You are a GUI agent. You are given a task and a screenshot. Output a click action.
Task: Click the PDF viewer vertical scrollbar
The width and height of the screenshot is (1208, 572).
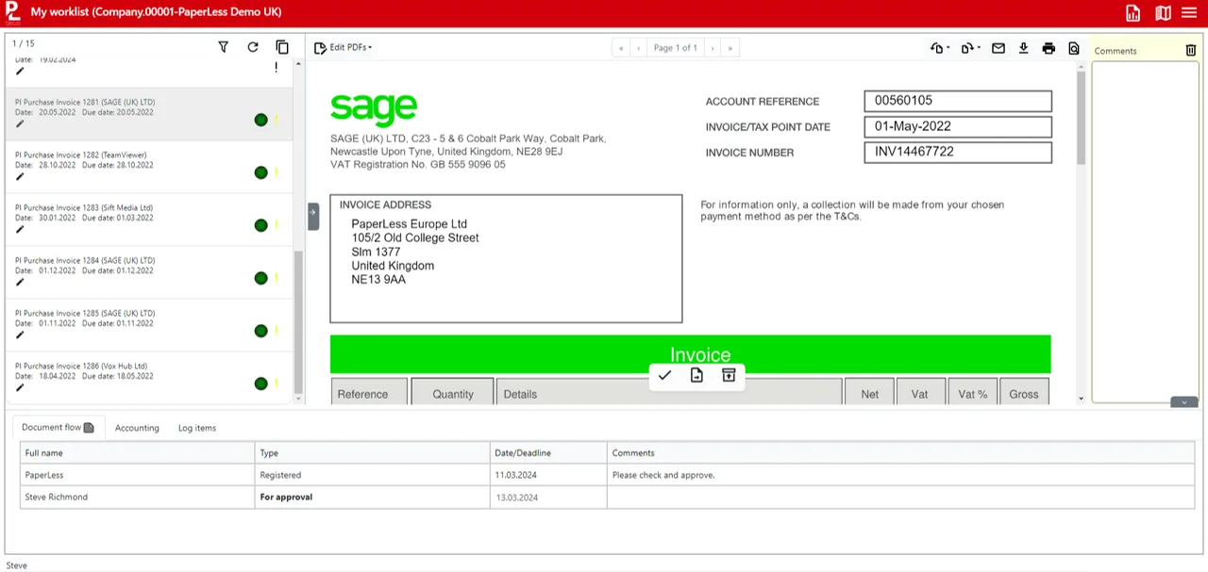click(1082, 118)
